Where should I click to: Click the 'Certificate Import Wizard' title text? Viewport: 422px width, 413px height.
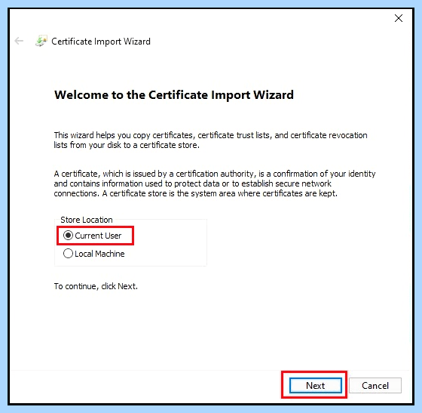coord(101,42)
